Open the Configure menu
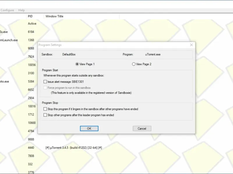 [x=7, y=10]
